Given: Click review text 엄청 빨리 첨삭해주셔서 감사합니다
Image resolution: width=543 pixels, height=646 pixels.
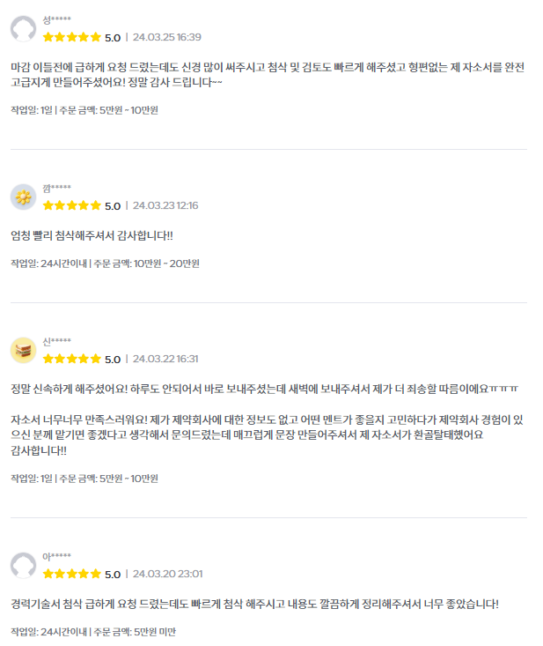Looking at the screenshot, I should 92,235.
